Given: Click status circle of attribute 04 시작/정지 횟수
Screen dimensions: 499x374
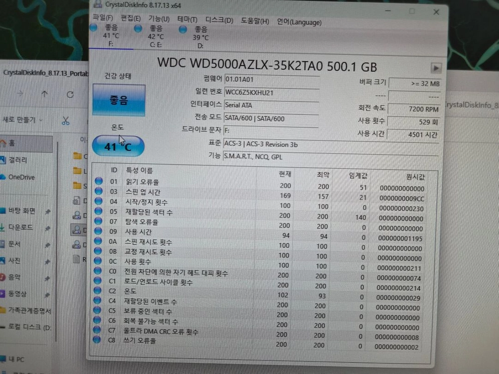Looking at the screenshot, I should (98, 201).
